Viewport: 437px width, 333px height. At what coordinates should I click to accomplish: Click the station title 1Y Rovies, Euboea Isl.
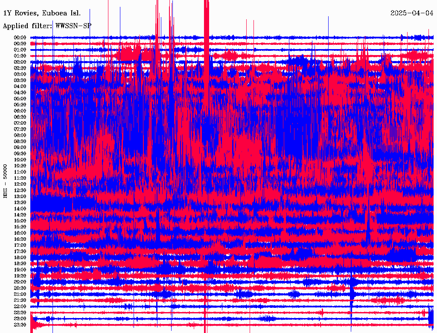click(42, 13)
